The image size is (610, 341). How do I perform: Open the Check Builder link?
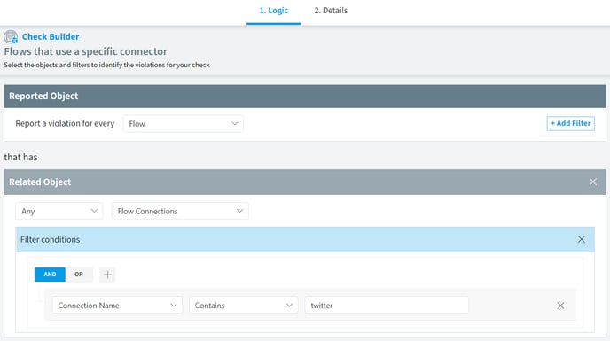51,36
